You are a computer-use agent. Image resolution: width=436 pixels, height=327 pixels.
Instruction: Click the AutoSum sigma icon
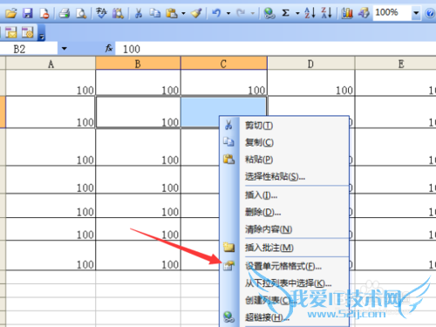point(286,13)
